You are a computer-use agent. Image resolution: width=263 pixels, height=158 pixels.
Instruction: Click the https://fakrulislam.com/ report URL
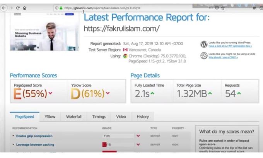coord(121,29)
